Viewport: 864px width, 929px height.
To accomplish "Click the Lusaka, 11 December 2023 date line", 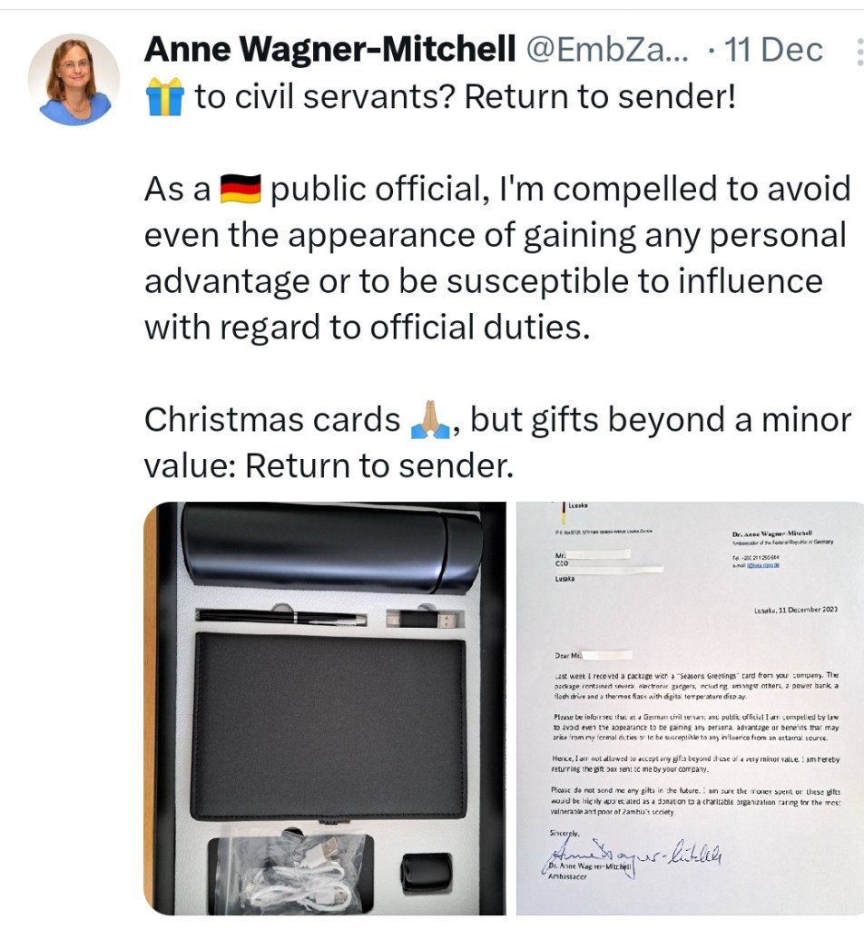I will 795,610.
